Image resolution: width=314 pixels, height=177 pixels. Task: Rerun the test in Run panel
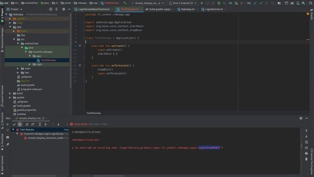(8, 124)
